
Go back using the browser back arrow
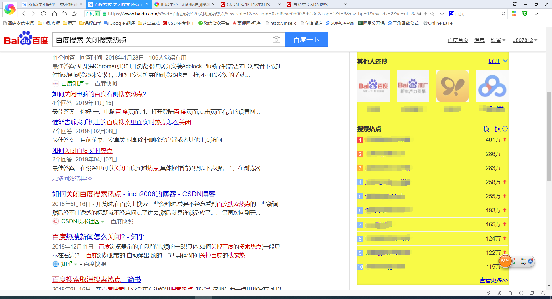24,14
